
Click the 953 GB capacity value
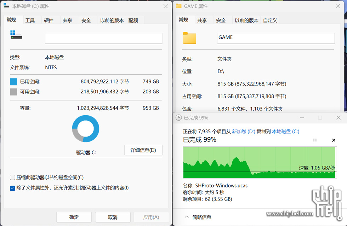pyautogui.click(x=151, y=108)
